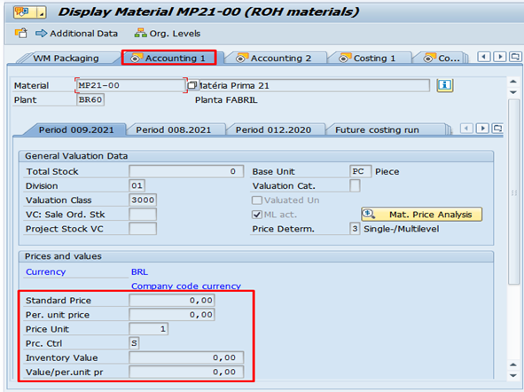Open the Additional Data arrow icon

point(41,34)
